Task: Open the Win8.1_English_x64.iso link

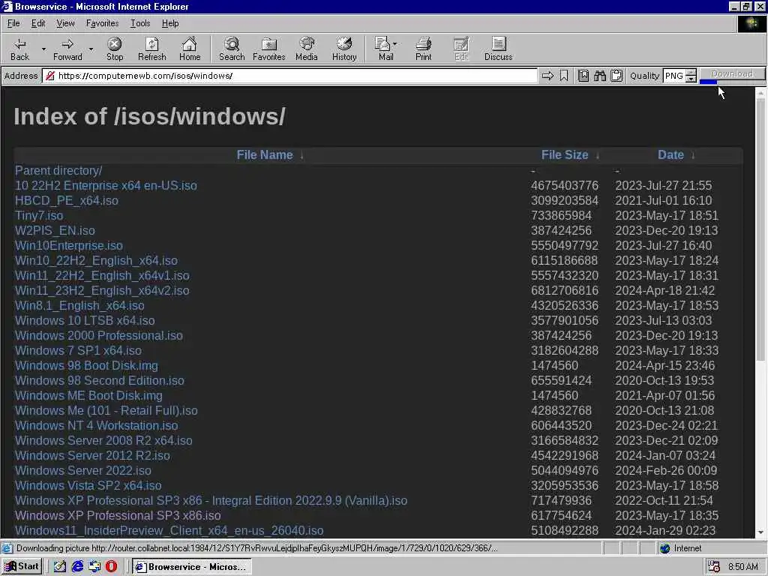Action: (x=79, y=306)
